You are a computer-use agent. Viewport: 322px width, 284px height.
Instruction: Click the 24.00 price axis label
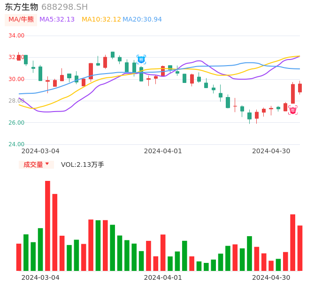(x=16, y=144)
